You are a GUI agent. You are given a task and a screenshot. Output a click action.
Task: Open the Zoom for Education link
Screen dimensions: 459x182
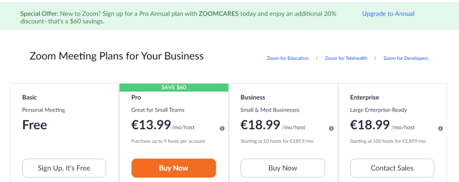[288, 58]
